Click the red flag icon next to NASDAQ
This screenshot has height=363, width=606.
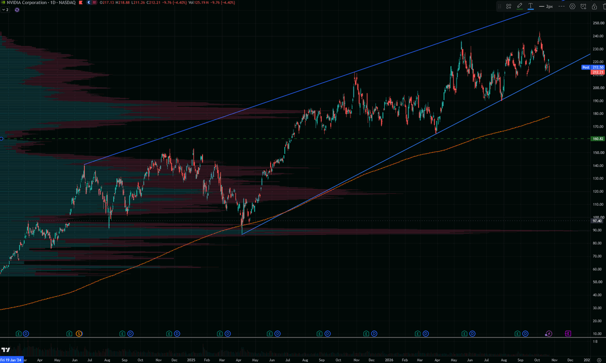pyautogui.click(x=81, y=3)
